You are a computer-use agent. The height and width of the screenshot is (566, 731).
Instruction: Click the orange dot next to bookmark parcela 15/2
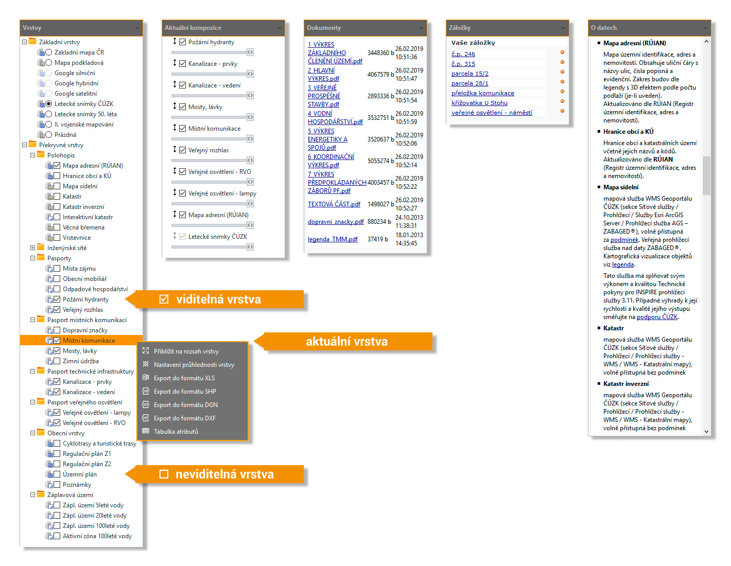(562, 72)
